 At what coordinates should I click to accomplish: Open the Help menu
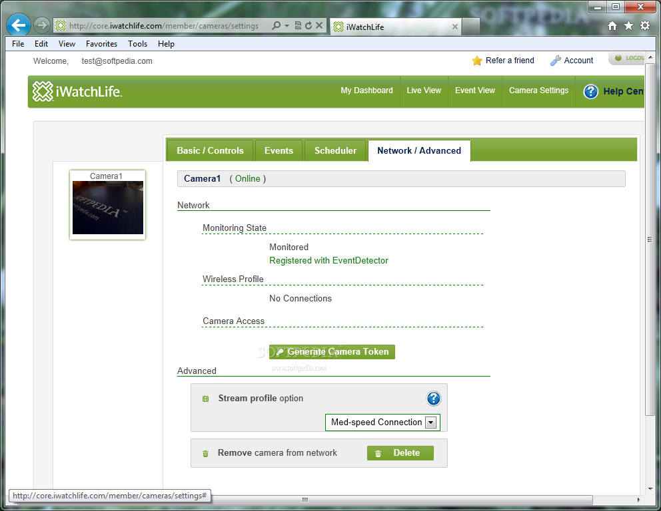166,44
